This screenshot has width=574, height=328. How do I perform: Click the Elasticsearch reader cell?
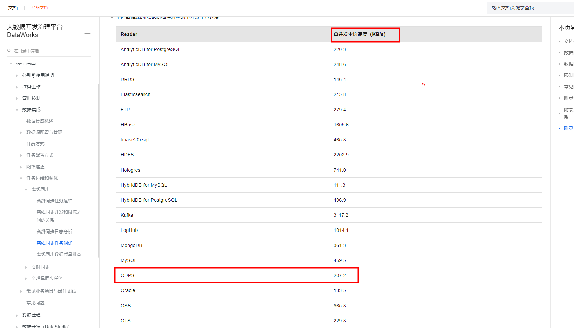[223, 94]
